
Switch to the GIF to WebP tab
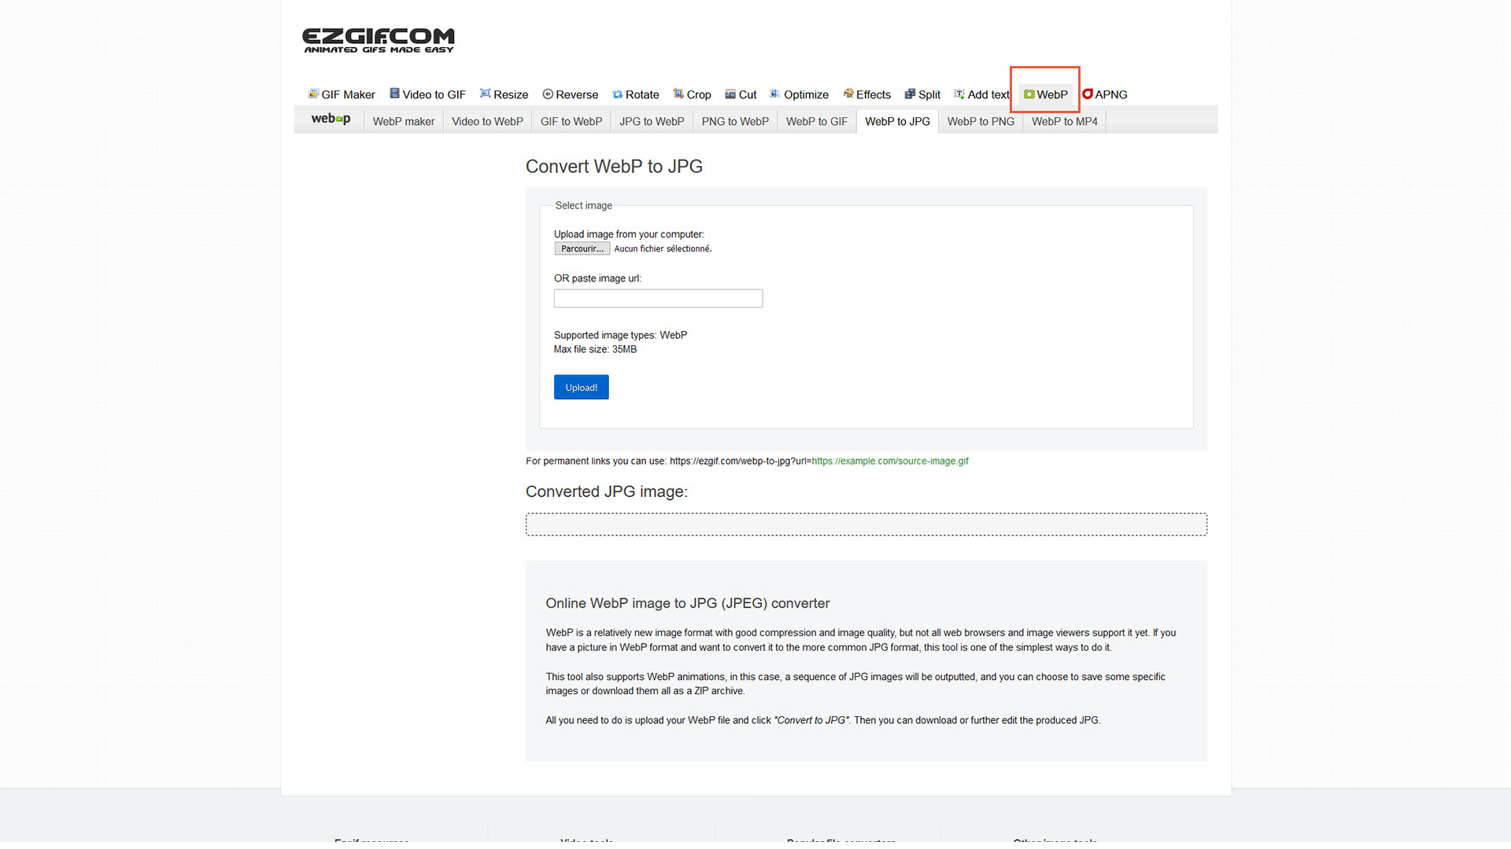(571, 121)
